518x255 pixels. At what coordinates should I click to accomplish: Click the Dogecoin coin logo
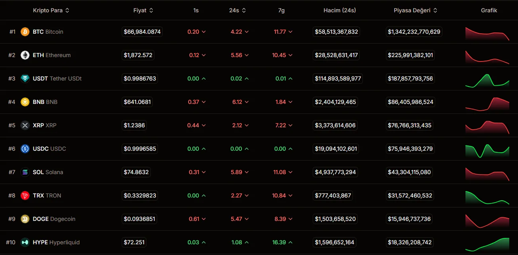pos(25,219)
